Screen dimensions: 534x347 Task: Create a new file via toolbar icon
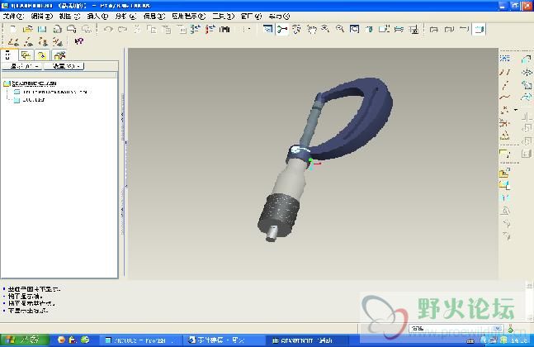(x=12, y=29)
